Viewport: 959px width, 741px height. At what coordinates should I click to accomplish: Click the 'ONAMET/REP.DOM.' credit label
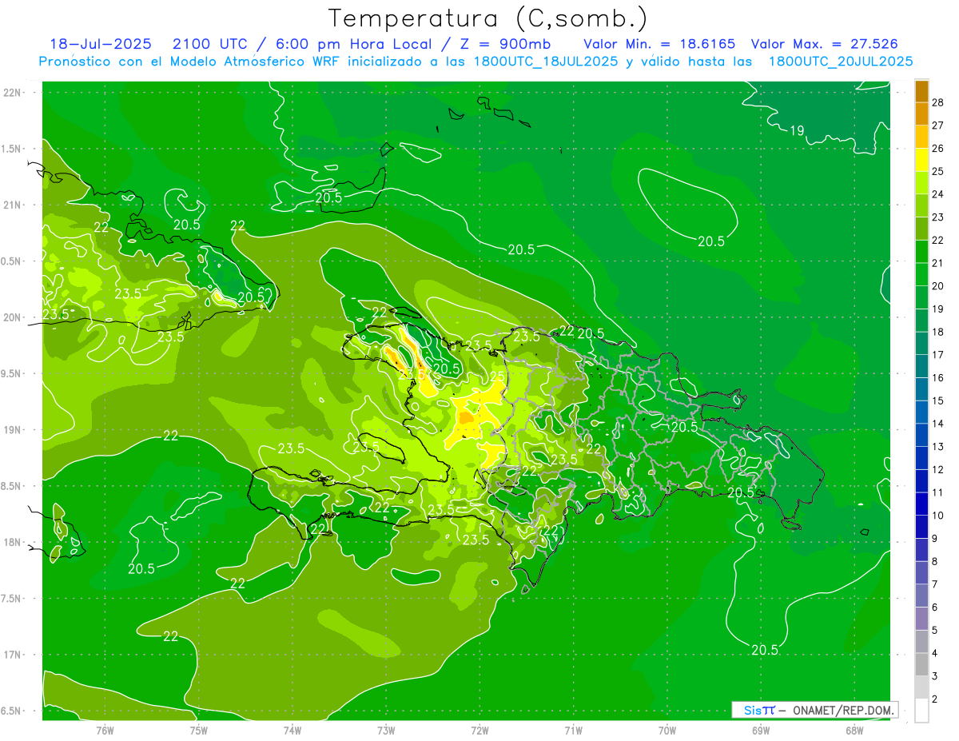tap(843, 710)
